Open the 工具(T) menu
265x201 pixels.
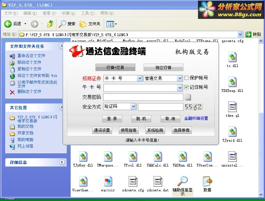(88, 13)
